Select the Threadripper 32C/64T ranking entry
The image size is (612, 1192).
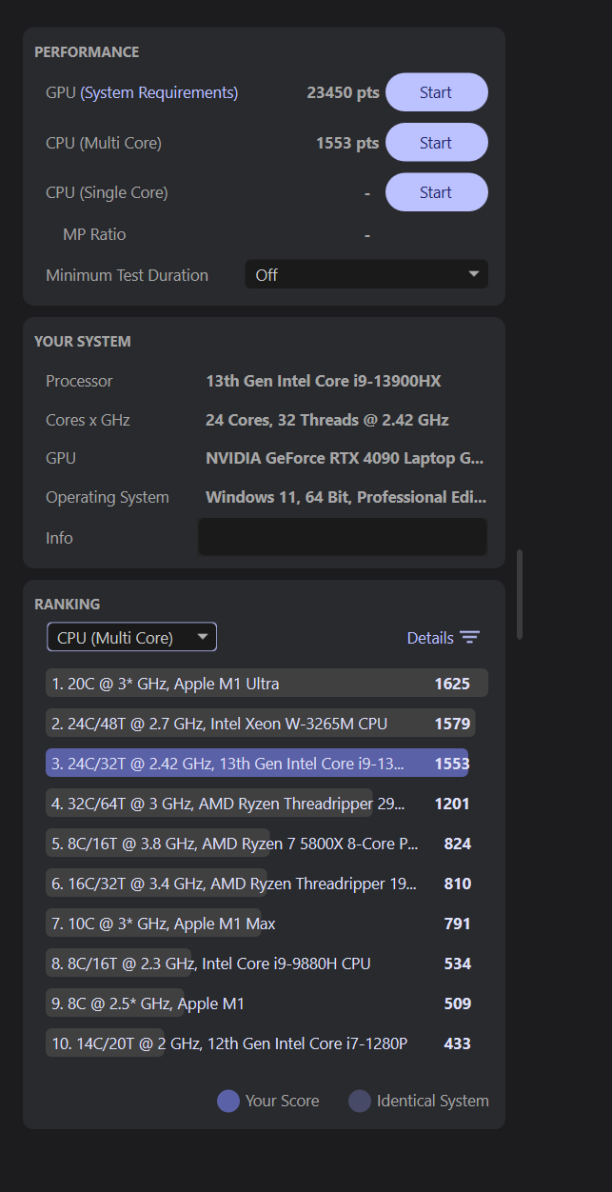(x=267, y=803)
